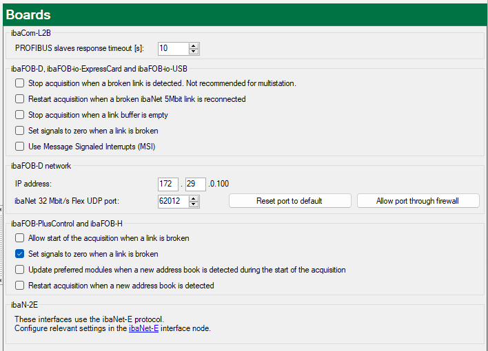Click the Boards header title
This screenshot has width=488, height=351.
coord(28,14)
